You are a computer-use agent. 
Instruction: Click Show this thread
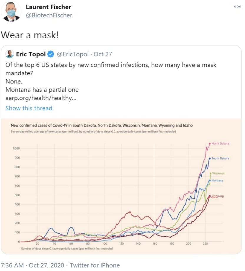point(29,108)
